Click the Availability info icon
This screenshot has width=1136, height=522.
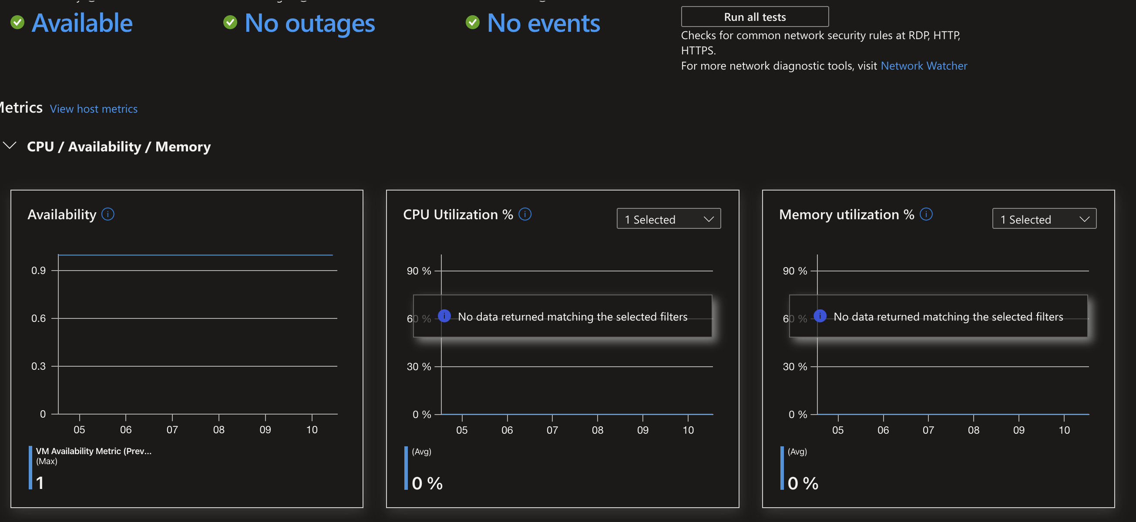coord(108,214)
